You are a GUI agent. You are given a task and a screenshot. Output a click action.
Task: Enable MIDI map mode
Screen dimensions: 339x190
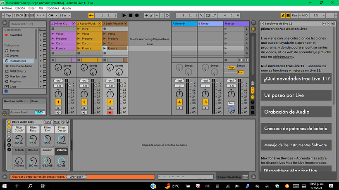[305, 15]
